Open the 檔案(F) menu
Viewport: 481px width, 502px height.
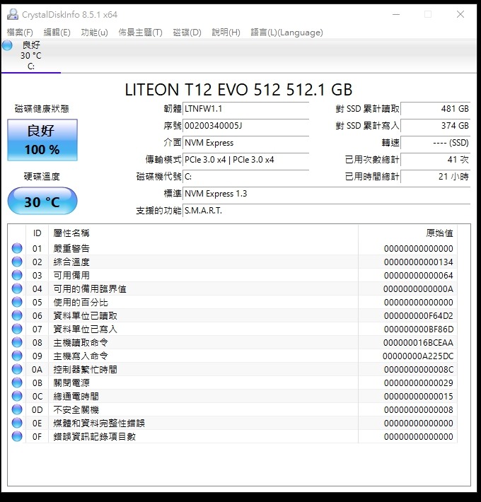pos(20,33)
